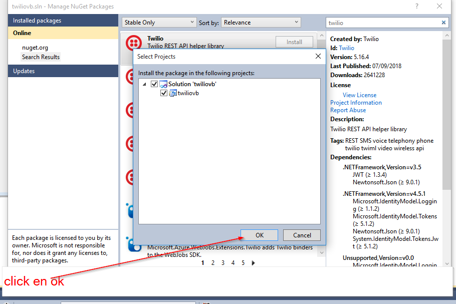This screenshot has width=456, height=304.
Task: Click 'JWT (≥ 1.3.4)' dependency text
Action: pos(370,175)
